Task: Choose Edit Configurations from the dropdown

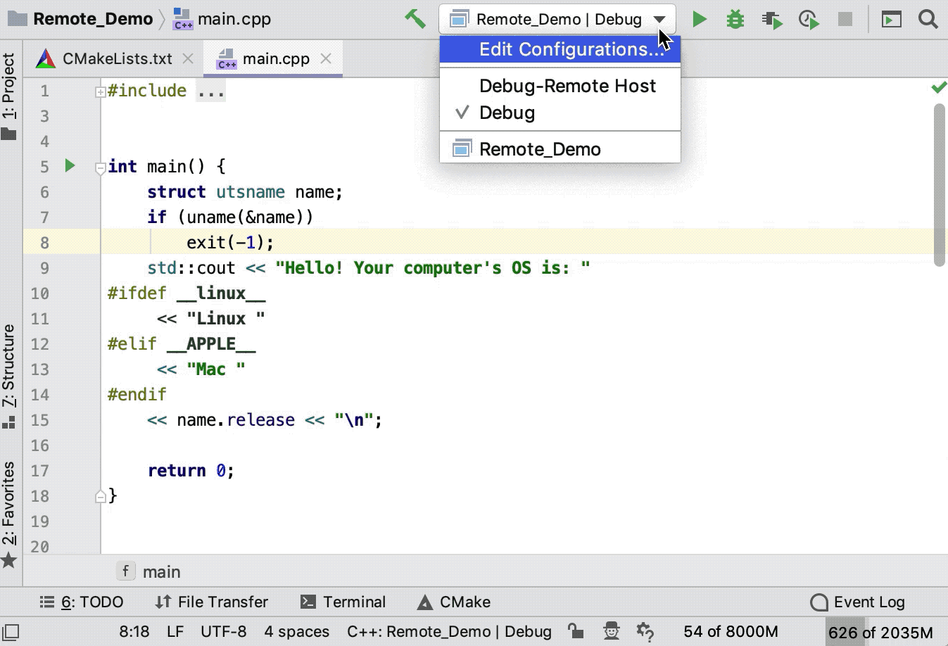Action: click(572, 49)
